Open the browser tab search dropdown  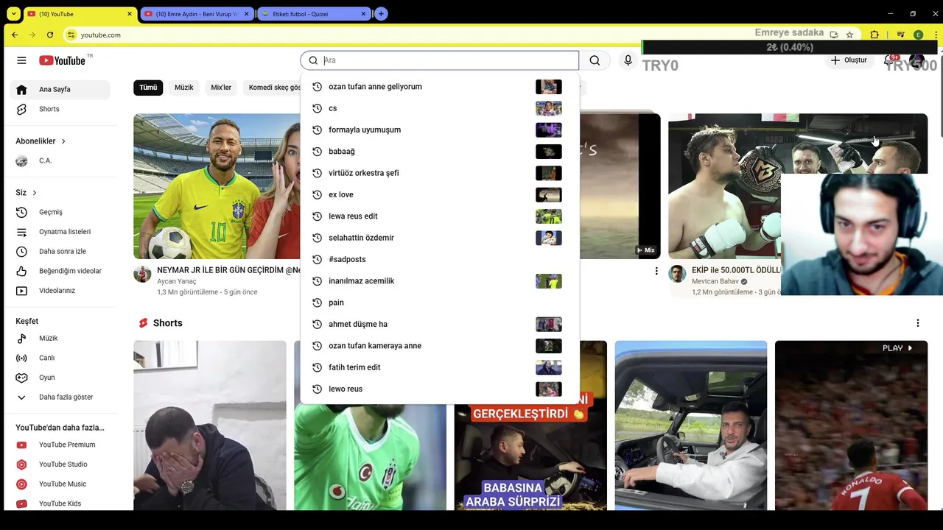tap(13, 13)
